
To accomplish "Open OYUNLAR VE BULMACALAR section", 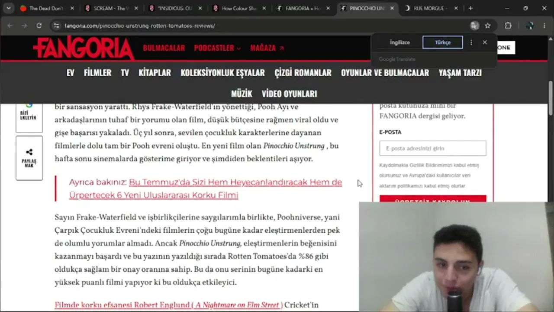I will pyautogui.click(x=385, y=73).
